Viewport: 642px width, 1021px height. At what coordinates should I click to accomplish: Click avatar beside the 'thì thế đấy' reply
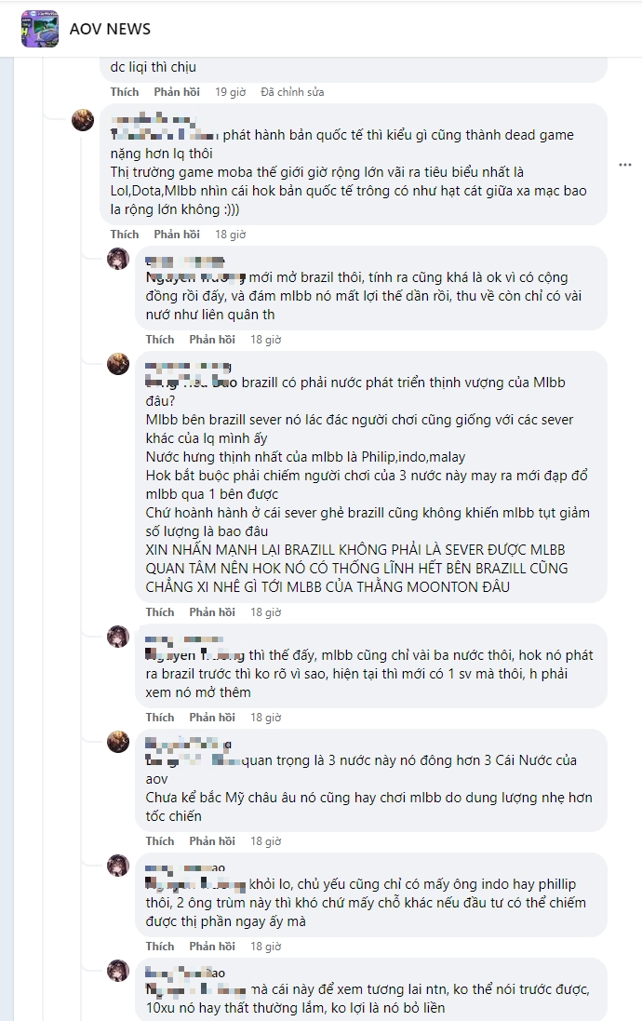click(118, 637)
